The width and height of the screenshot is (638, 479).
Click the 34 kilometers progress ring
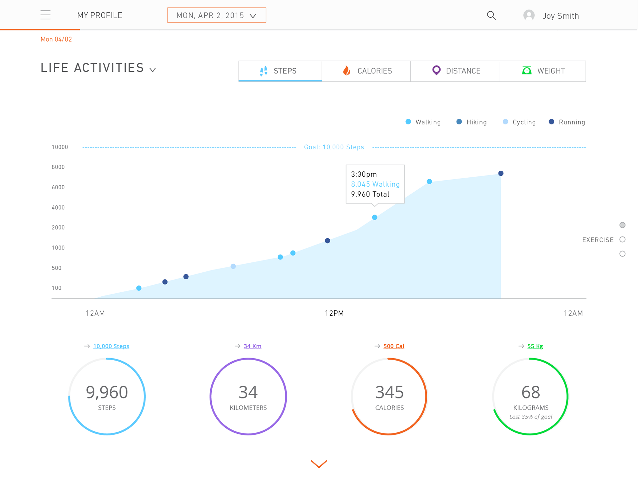(x=248, y=397)
